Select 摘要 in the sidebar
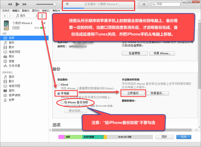This screenshot has width=201, height=147. tap(24, 38)
